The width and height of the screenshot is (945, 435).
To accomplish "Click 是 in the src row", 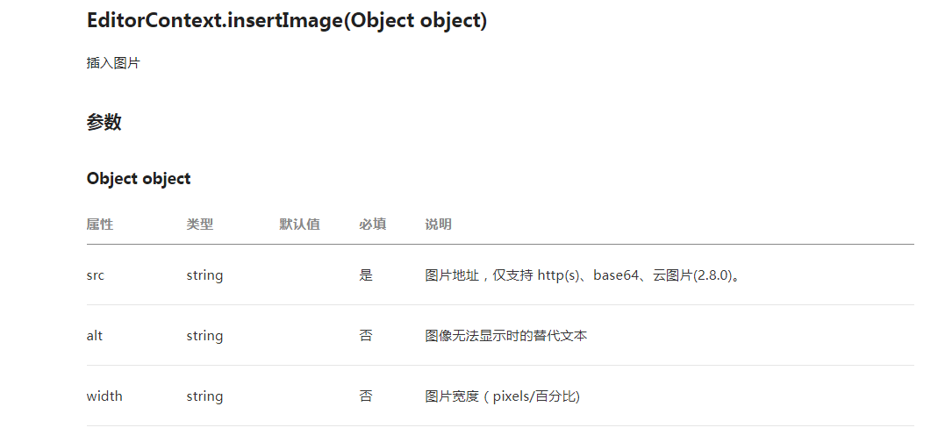I will 366,275.
